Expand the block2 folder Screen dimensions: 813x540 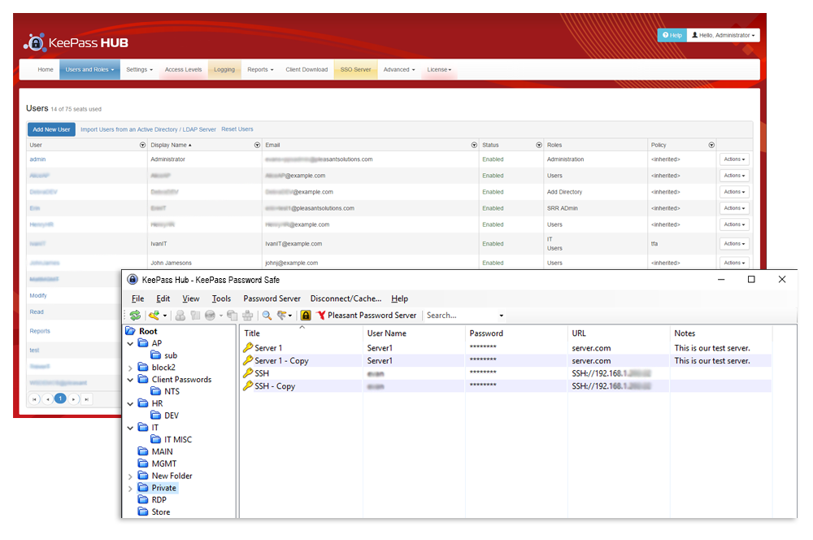click(130, 368)
